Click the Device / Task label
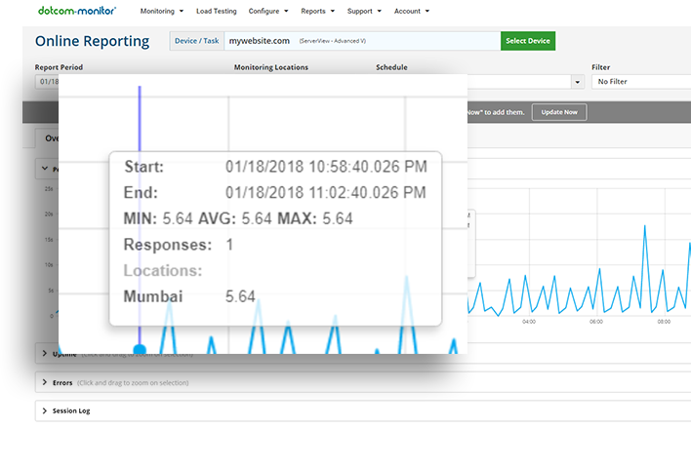 [x=195, y=41]
